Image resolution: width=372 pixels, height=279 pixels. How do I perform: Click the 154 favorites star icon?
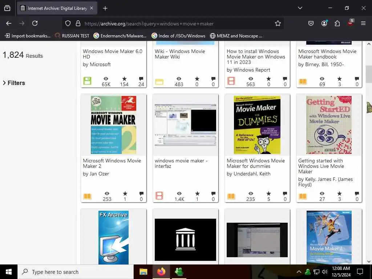click(124, 78)
